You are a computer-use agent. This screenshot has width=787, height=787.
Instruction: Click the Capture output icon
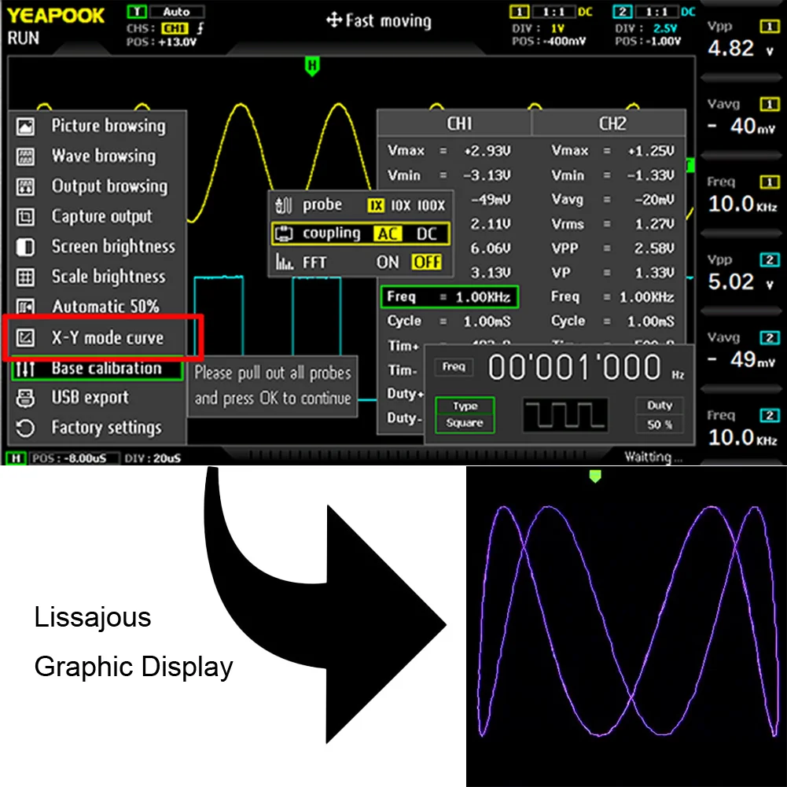[25, 217]
